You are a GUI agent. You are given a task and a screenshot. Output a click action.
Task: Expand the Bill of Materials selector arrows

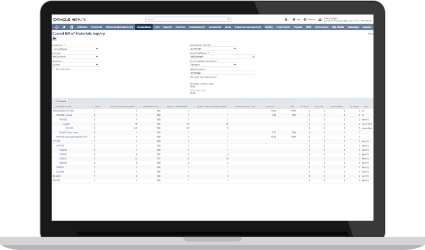254,57
